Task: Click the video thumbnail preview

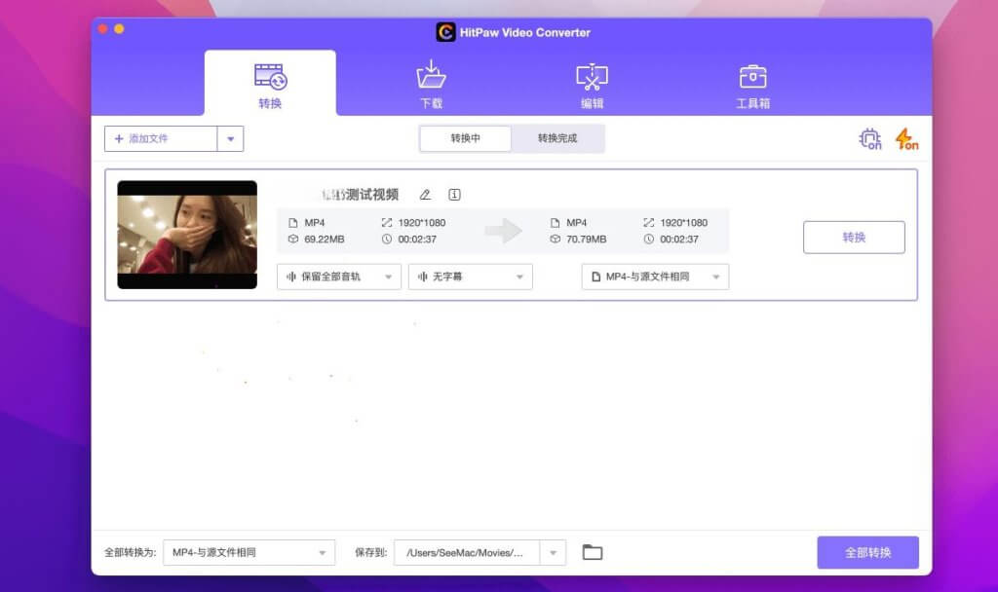Action: [x=187, y=235]
